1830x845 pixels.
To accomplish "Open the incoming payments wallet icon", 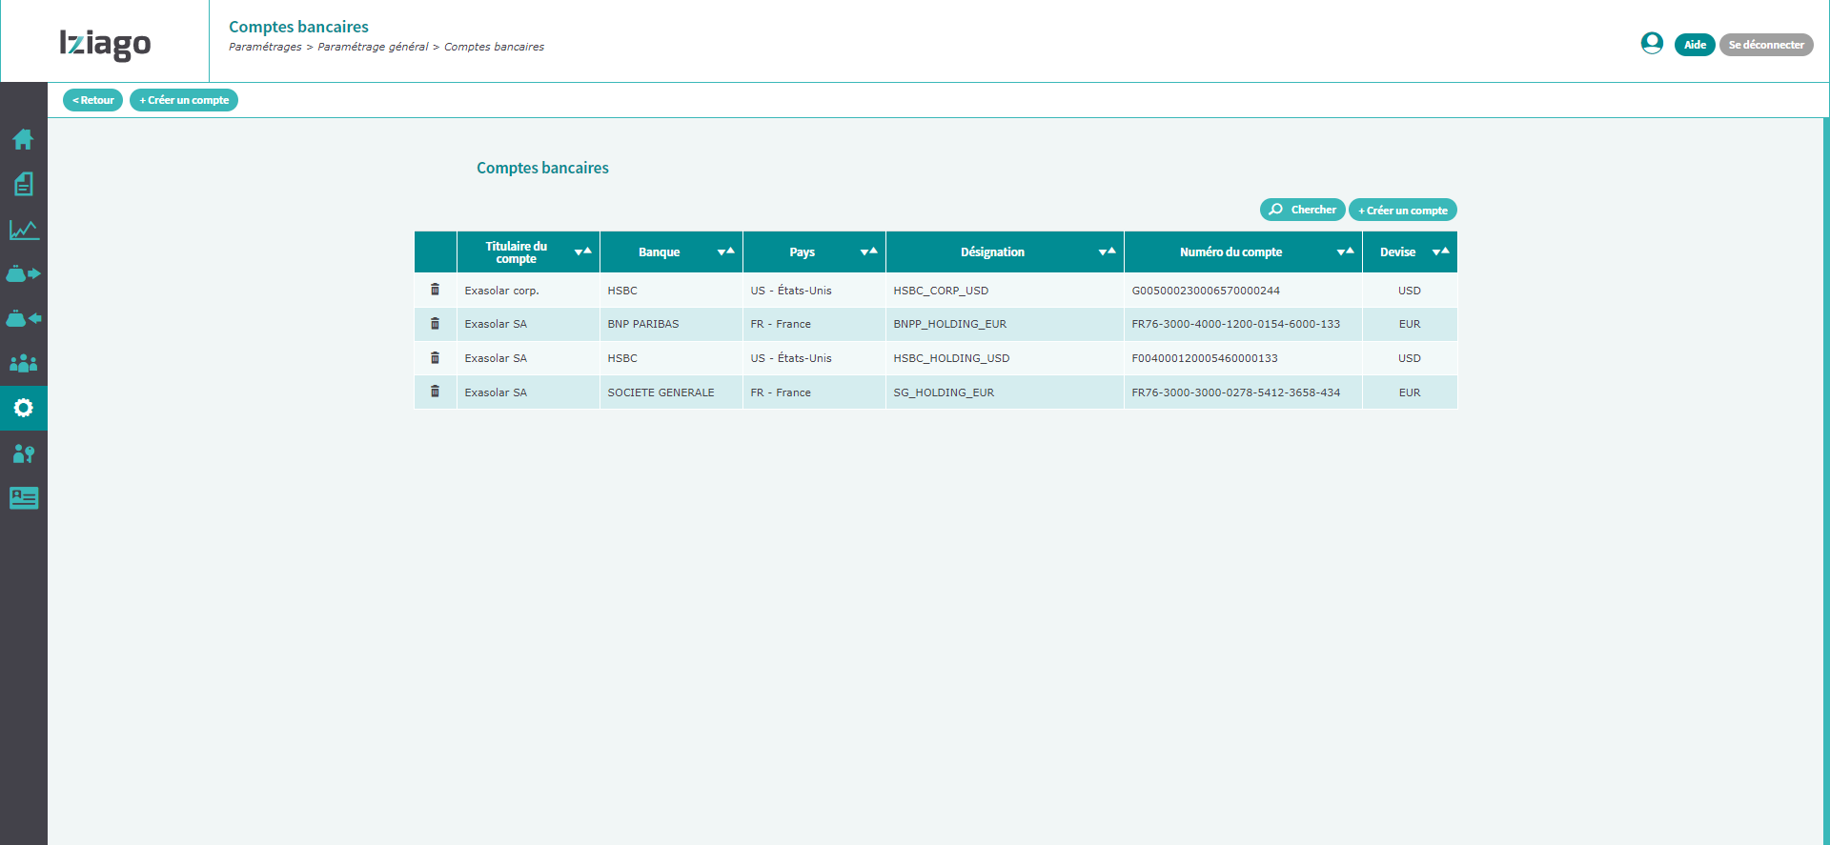I will pos(23,318).
